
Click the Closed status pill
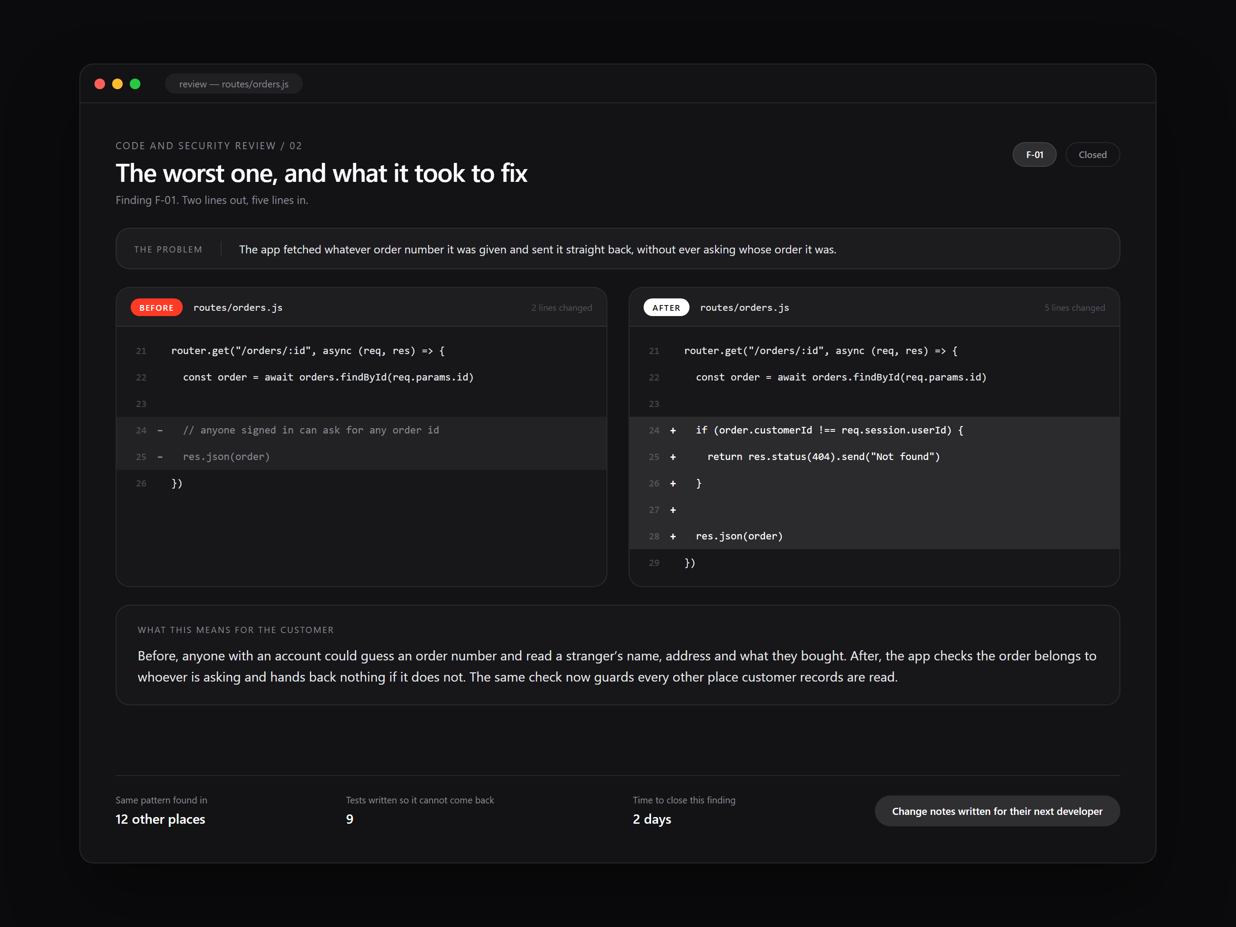(1092, 155)
